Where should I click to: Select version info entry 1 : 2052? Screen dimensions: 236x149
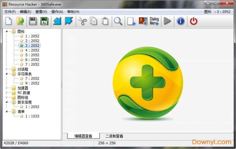[32, 107]
